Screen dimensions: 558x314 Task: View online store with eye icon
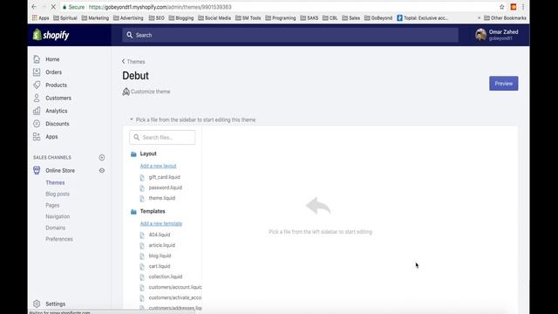pyautogui.click(x=102, y=171)
